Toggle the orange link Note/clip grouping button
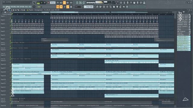 [x=68, y=7]
